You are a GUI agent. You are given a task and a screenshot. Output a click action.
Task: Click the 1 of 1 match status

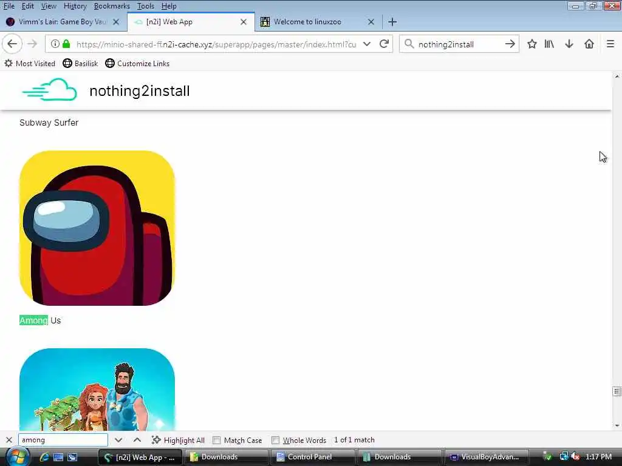click(x=354, y=440)
